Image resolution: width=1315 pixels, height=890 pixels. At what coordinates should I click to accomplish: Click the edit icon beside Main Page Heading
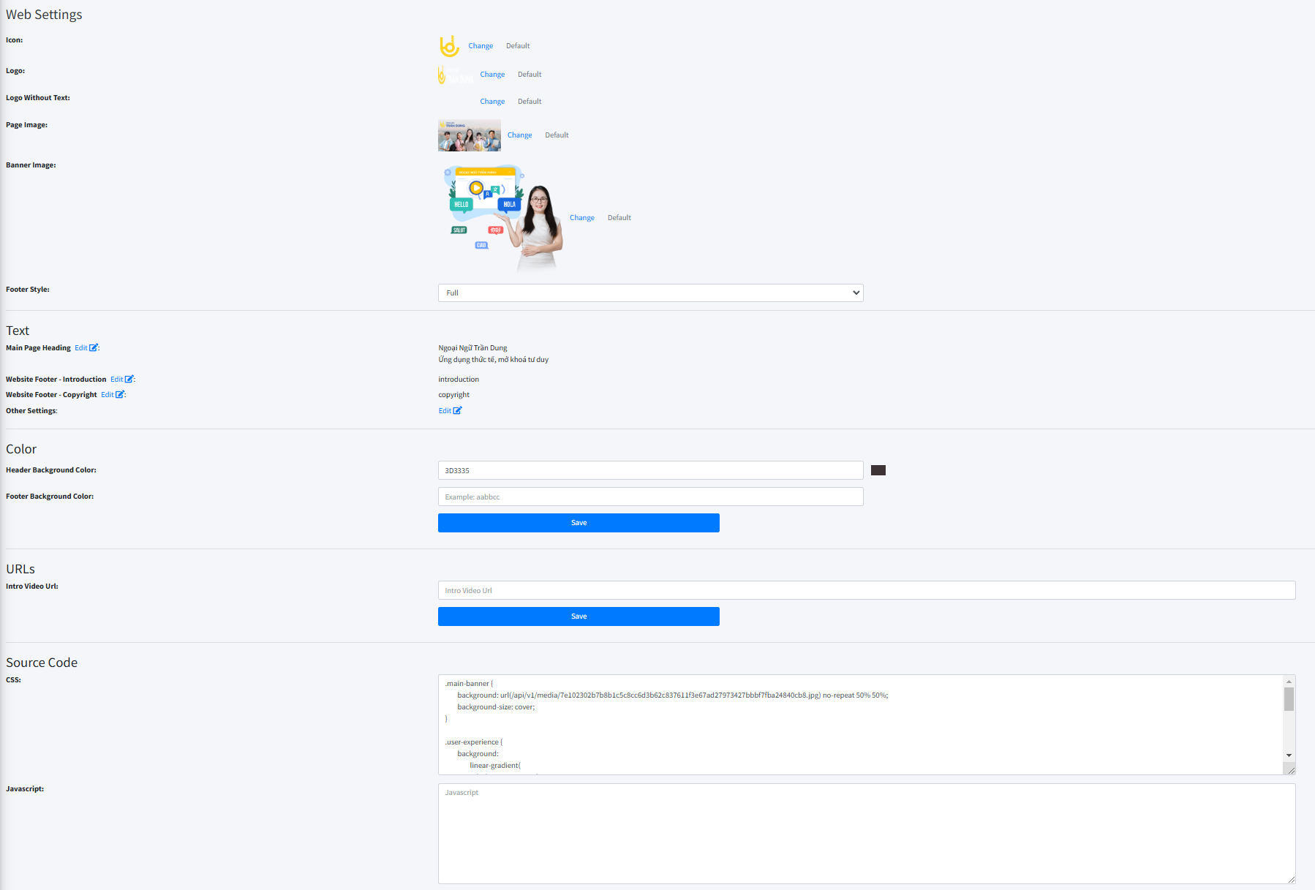point(93,348)
